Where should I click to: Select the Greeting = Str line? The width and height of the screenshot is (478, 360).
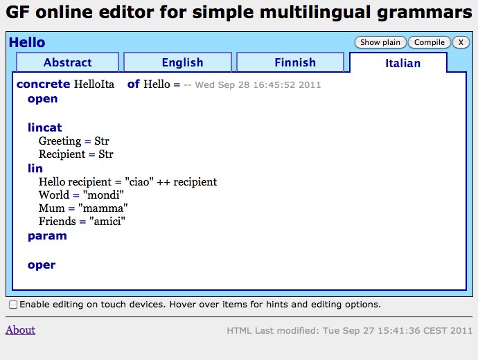point(69,141)
